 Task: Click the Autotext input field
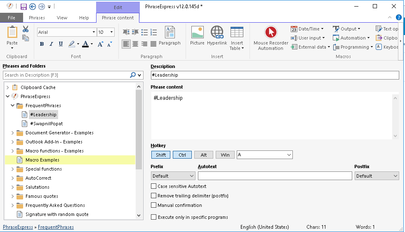[x=275, y=176]
